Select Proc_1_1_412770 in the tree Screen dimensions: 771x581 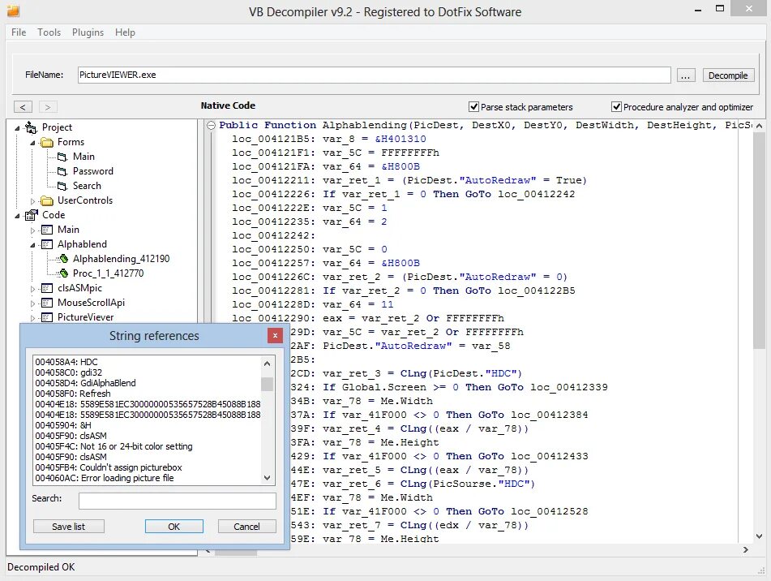click(108, 273)
